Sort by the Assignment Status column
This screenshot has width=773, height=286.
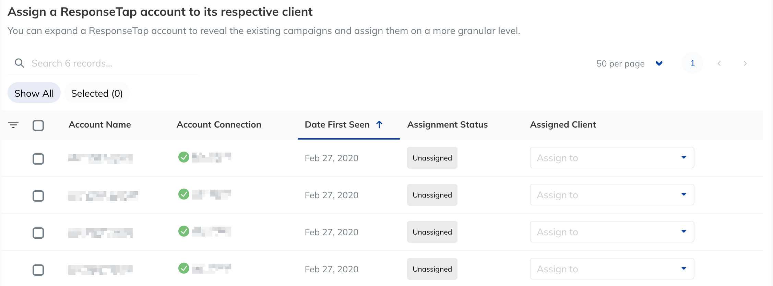(447, 124)
